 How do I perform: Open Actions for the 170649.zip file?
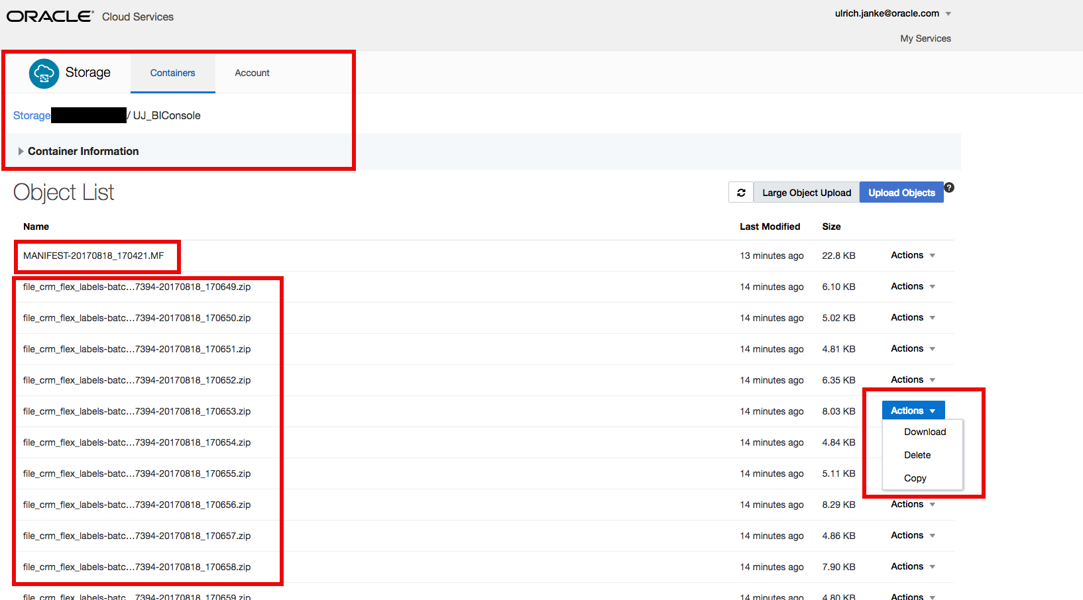pos(913,286)
